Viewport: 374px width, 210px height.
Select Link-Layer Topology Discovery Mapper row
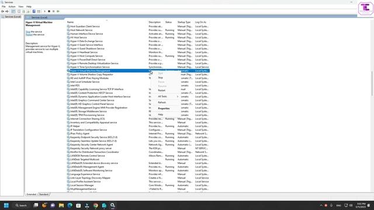[138, 178]
